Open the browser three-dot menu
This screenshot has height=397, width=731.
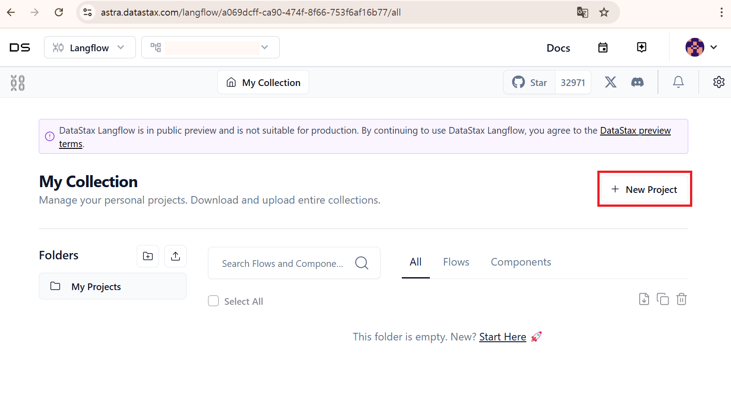pos(721,12)
